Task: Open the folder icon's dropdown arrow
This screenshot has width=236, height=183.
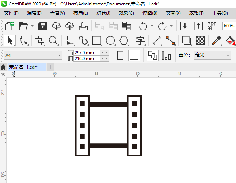Action: coord(32,26)
